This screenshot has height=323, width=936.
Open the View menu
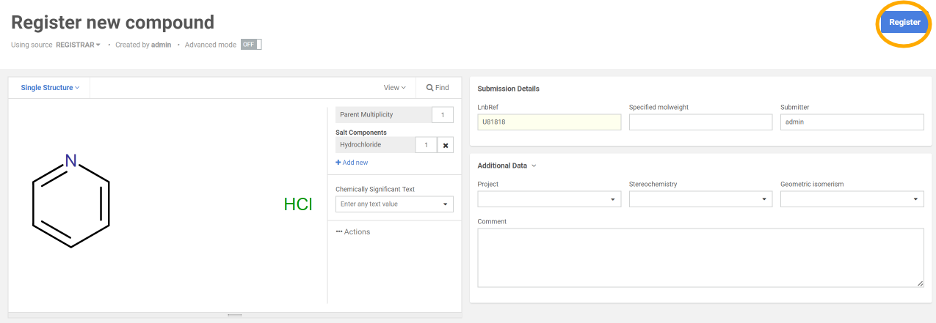394,88
